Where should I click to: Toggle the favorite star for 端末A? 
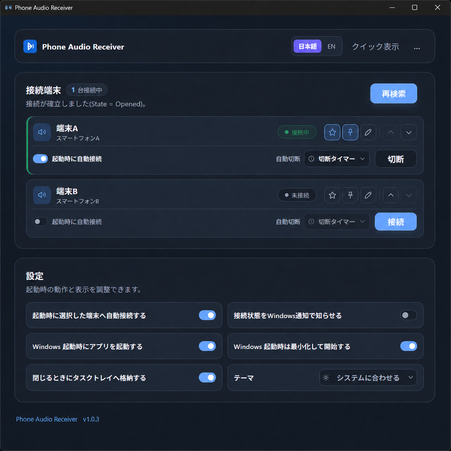(332, 132)
